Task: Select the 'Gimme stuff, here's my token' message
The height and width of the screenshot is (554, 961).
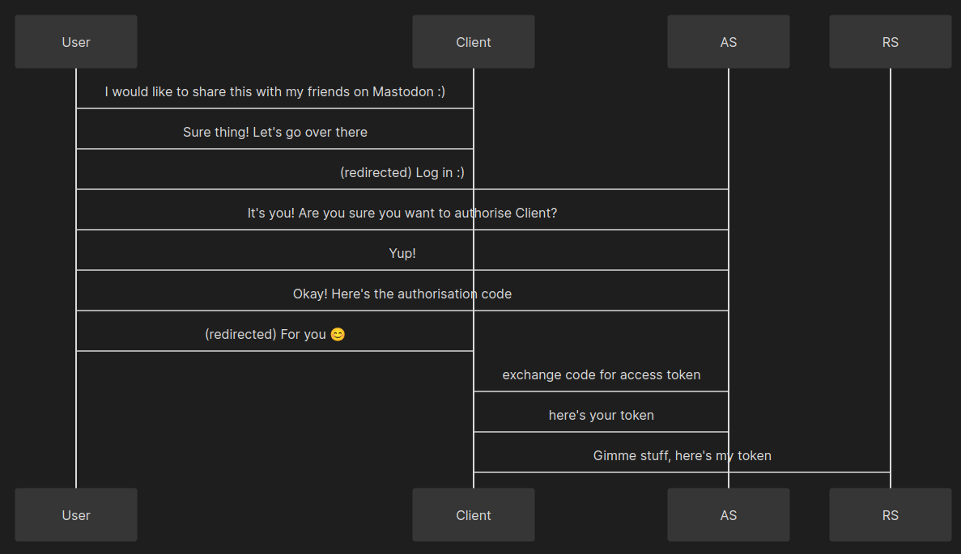Action: [x=682, y=456]
